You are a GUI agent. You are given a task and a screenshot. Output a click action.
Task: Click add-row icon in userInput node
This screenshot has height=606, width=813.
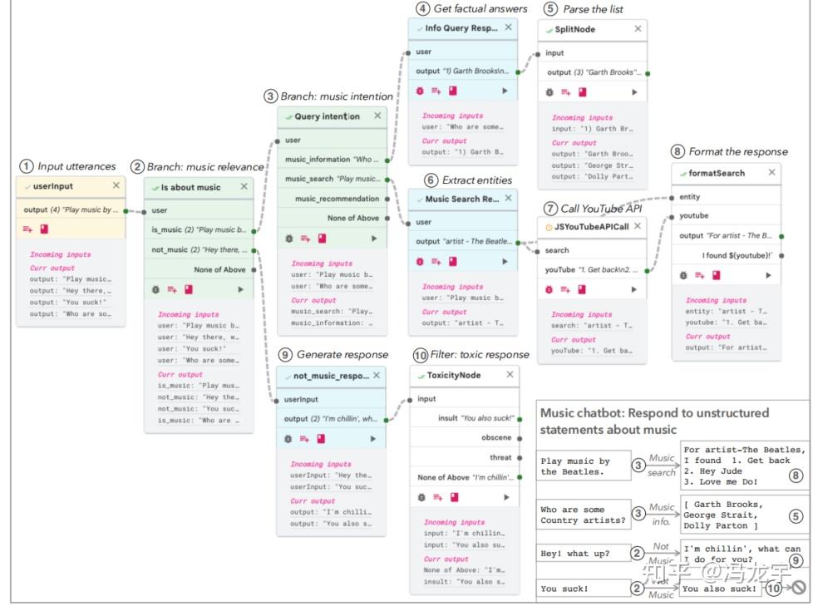27,229
